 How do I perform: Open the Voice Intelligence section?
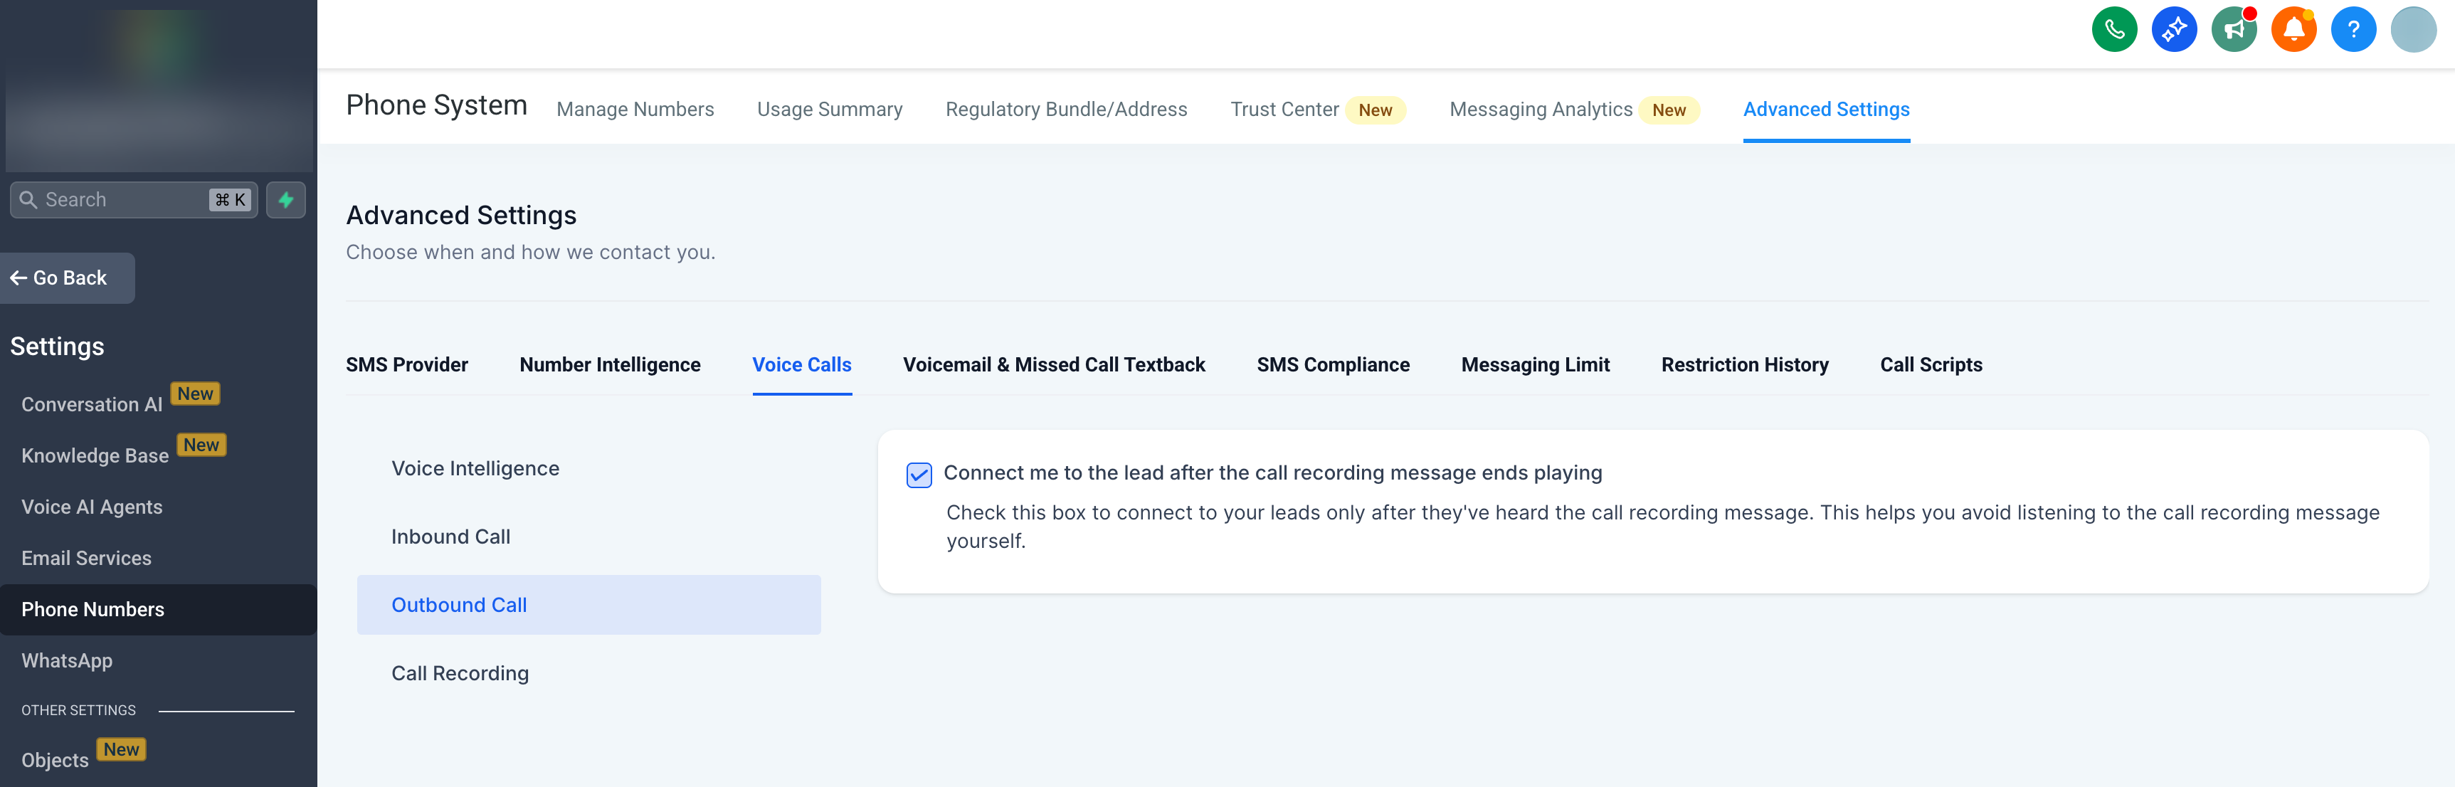pos(475,469)
